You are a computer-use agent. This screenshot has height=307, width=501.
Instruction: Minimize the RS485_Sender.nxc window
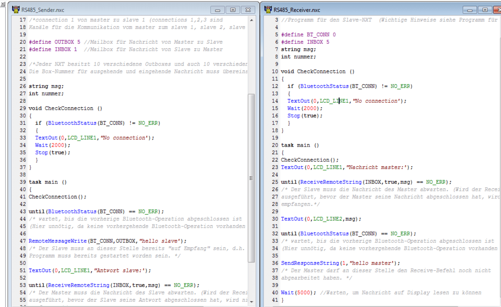[x=218, y=10]
